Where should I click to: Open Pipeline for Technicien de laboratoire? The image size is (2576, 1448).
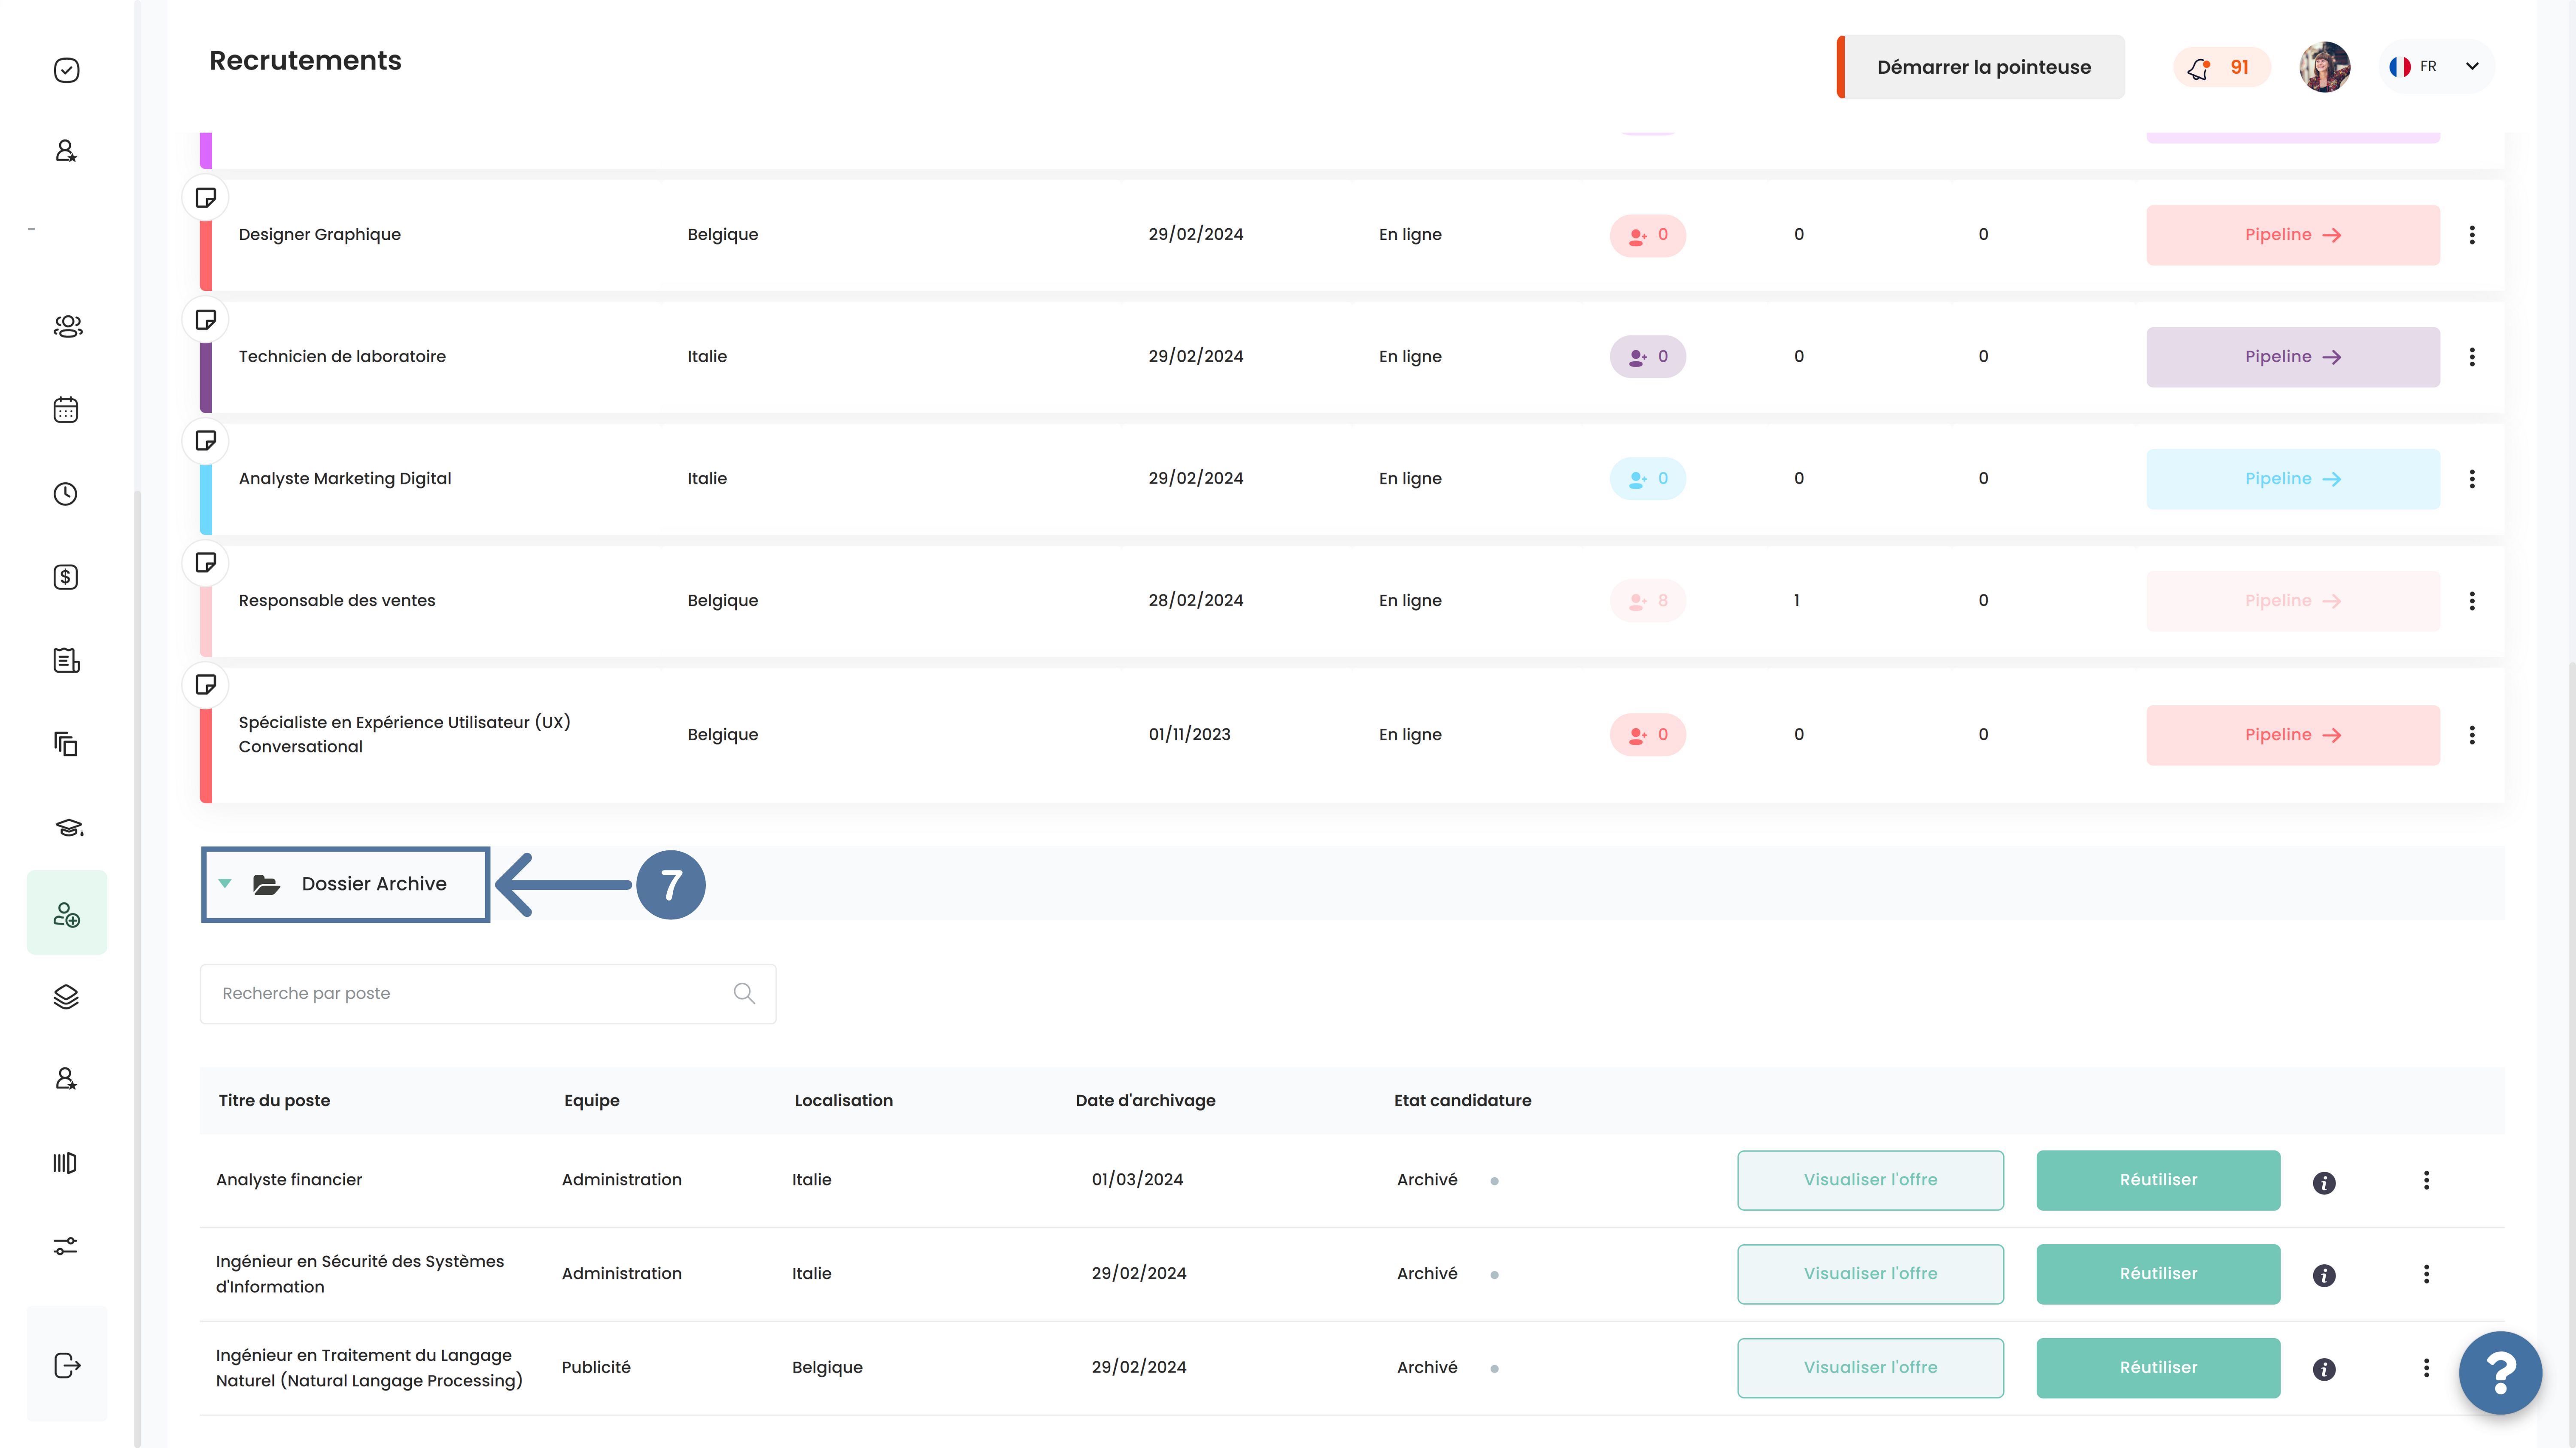[x=2293, y=357]
